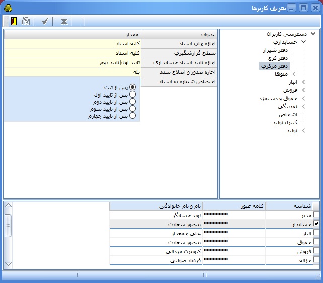This screenshot has height=283, width=323.
Task: Expand the 'منوها' tree node
Action: (x=293, y=74)
